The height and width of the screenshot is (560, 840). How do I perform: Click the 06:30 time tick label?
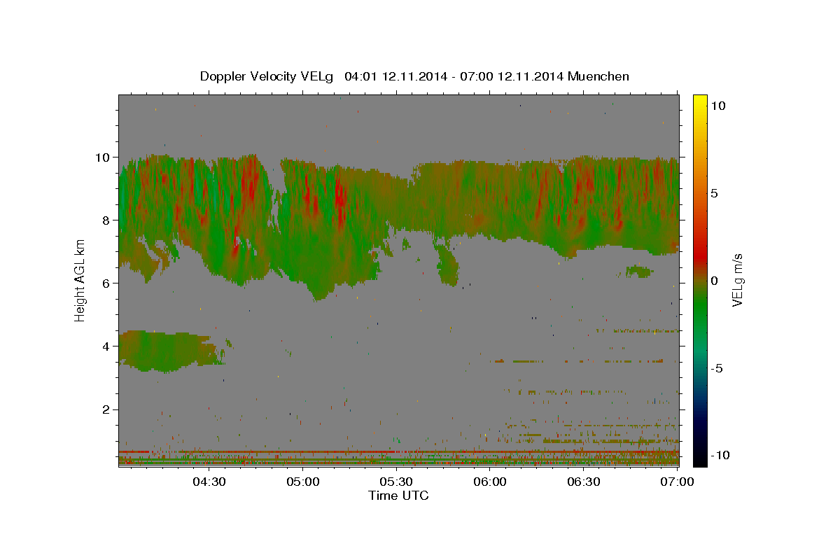(583, 482)
